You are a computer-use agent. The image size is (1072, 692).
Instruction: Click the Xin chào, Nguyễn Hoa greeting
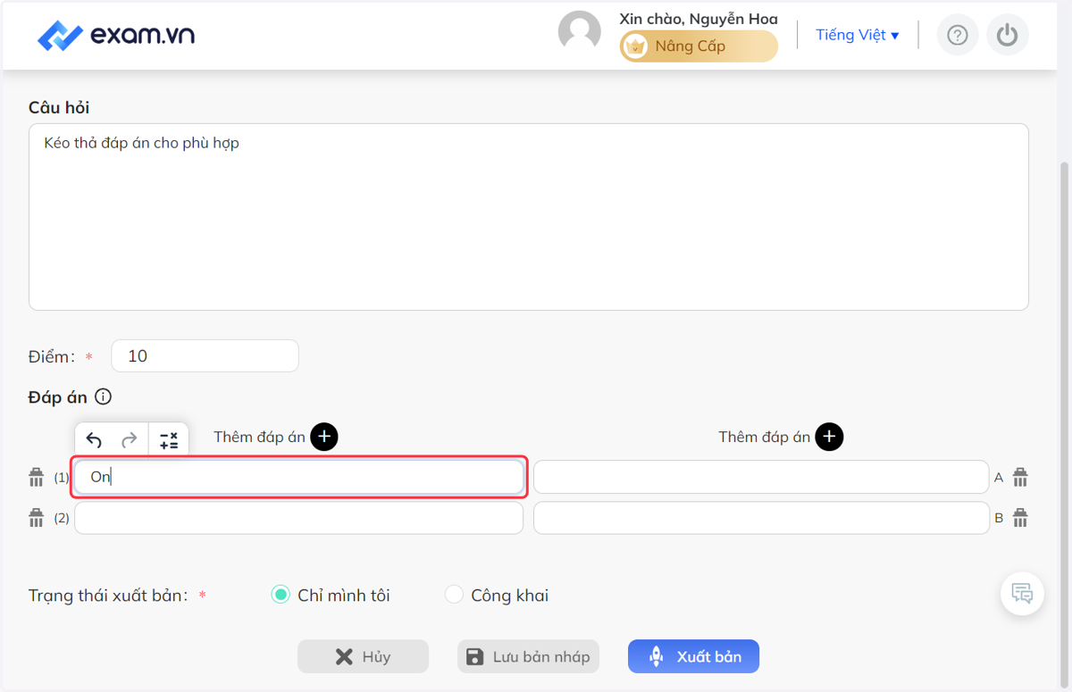pyautogui.click(x=699, y=19)
